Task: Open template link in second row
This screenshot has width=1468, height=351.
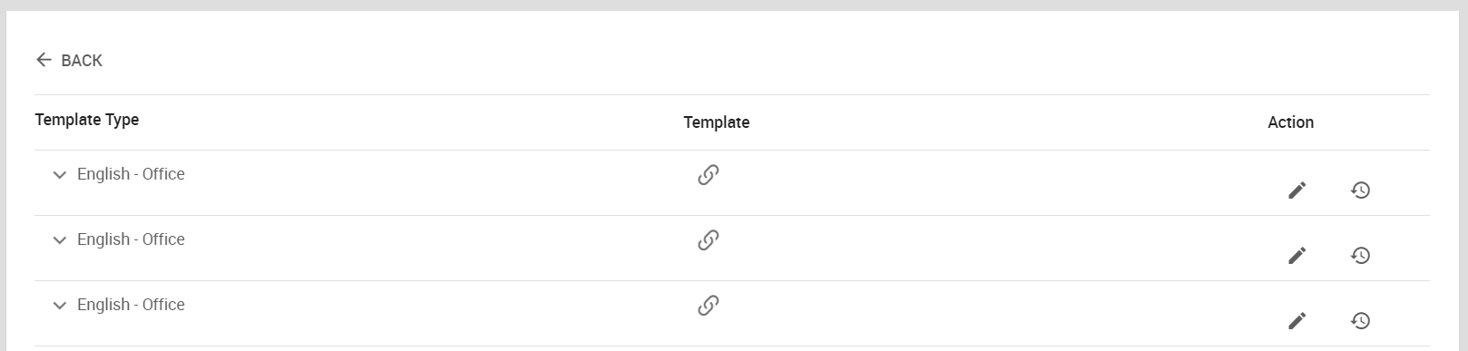Action: tap(709, 239)
